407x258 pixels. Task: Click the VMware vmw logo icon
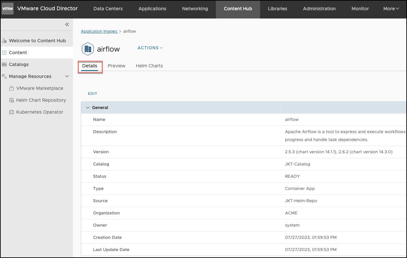(8, 9)
